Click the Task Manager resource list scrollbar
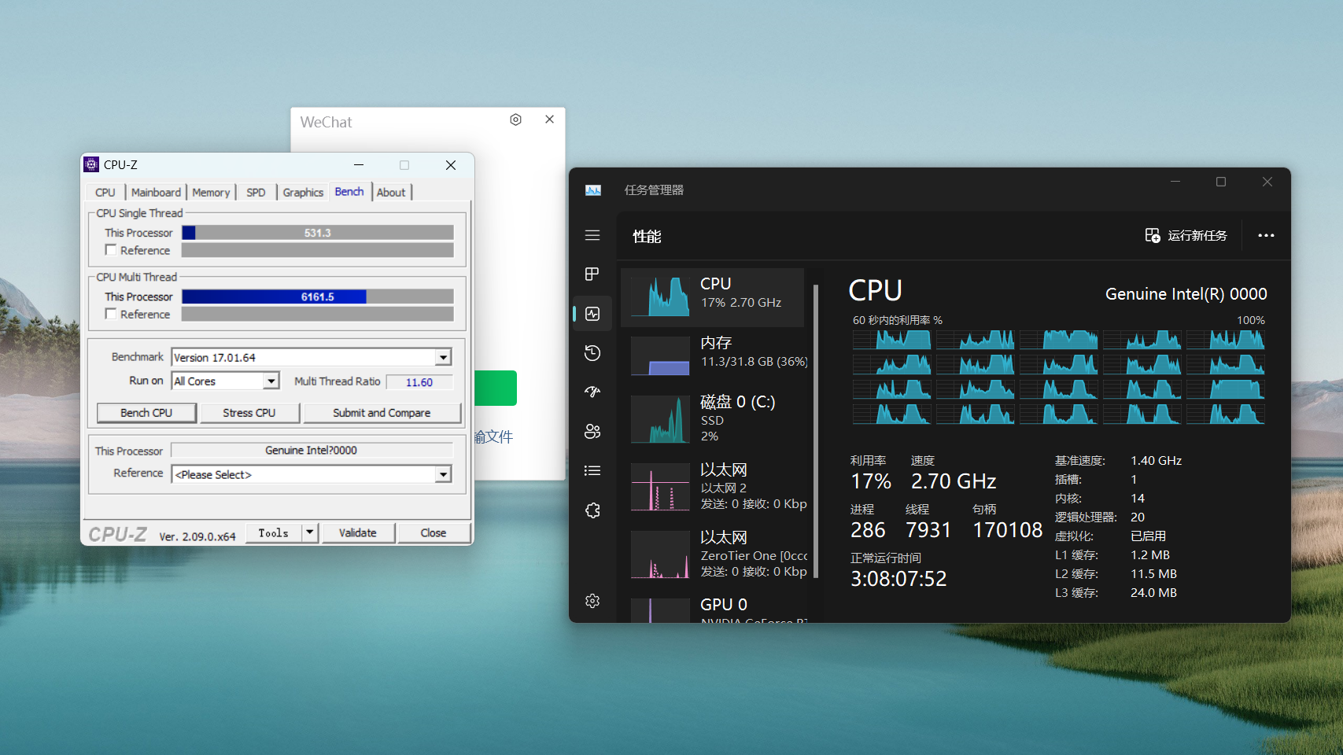Viewport: 1343px width, 755px height. coord(815,431)
